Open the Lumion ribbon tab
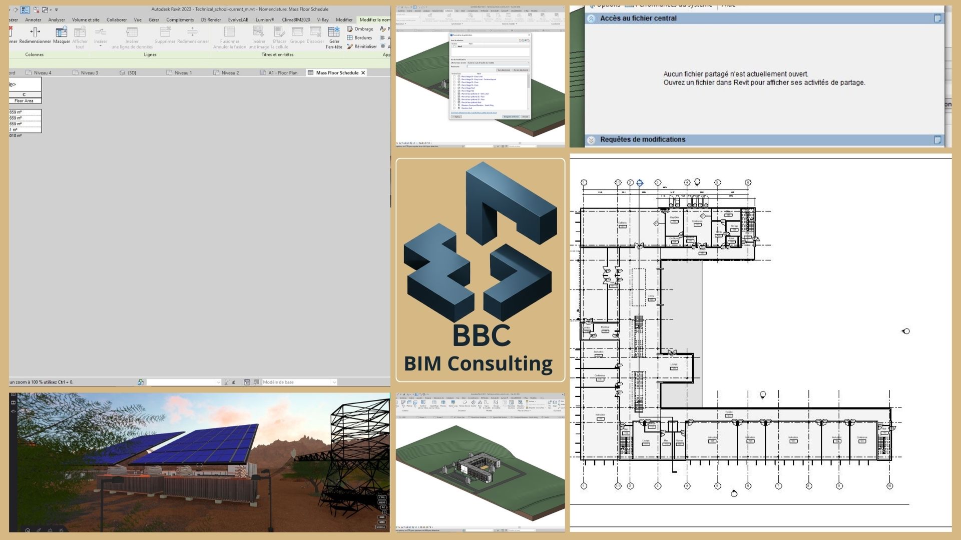Screen dimensions: 961x540 [265, 20]
